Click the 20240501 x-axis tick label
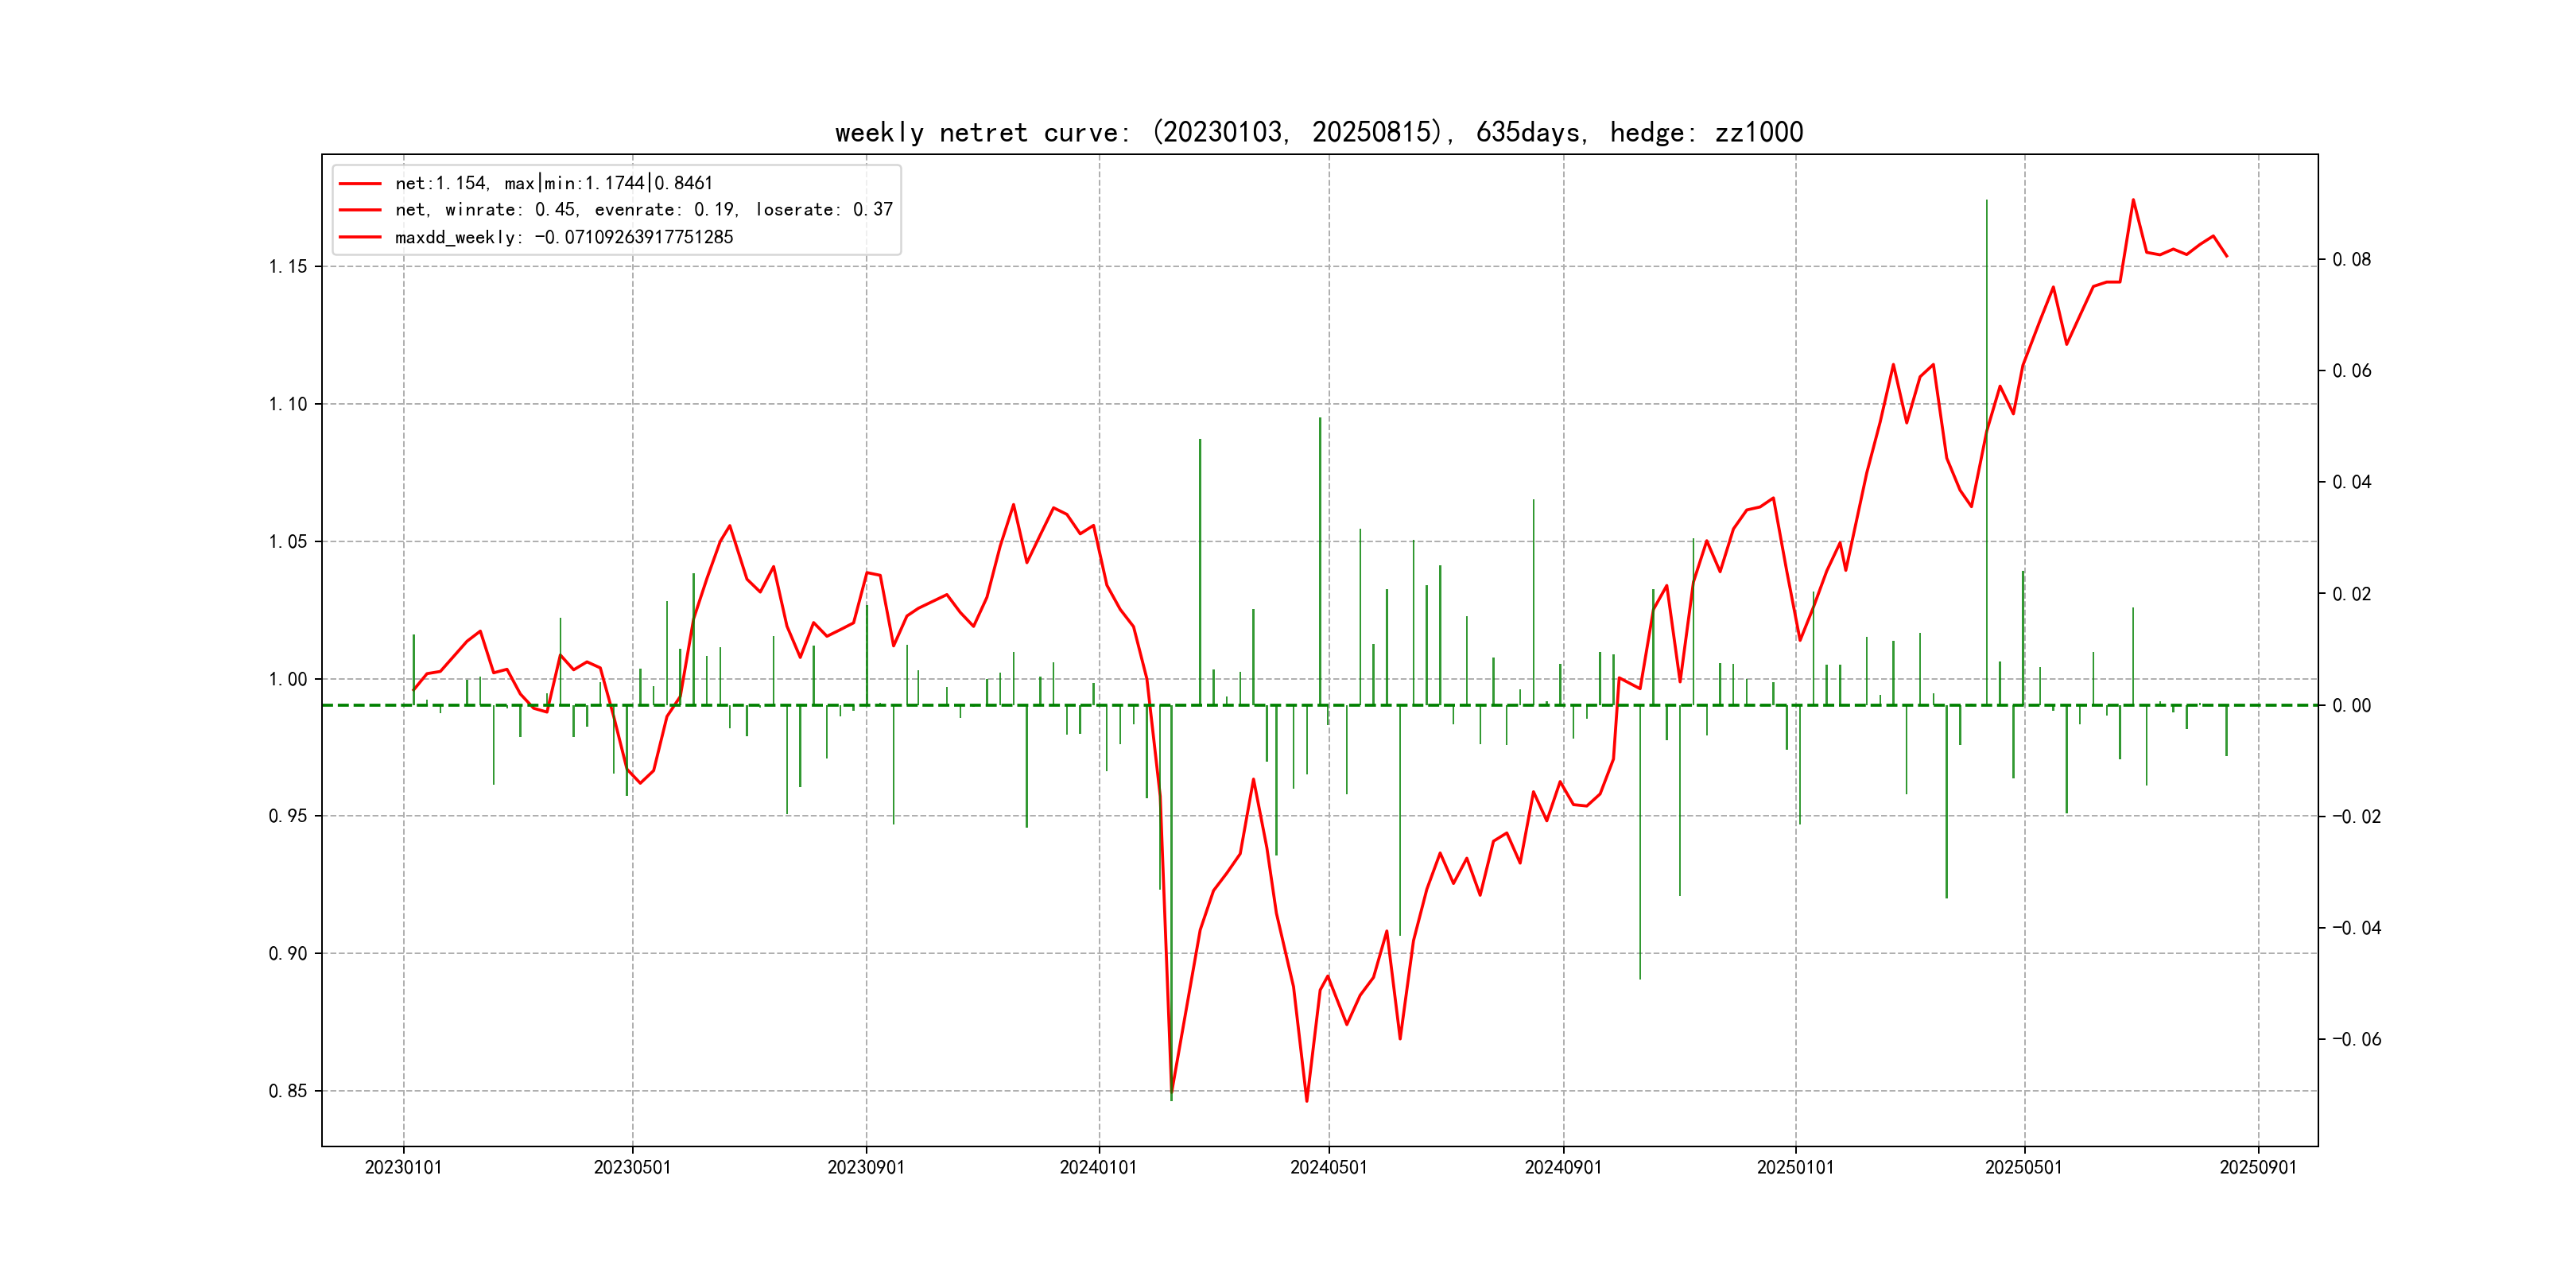This screenshot has width=2576, height=1288. (1328, 1167)
